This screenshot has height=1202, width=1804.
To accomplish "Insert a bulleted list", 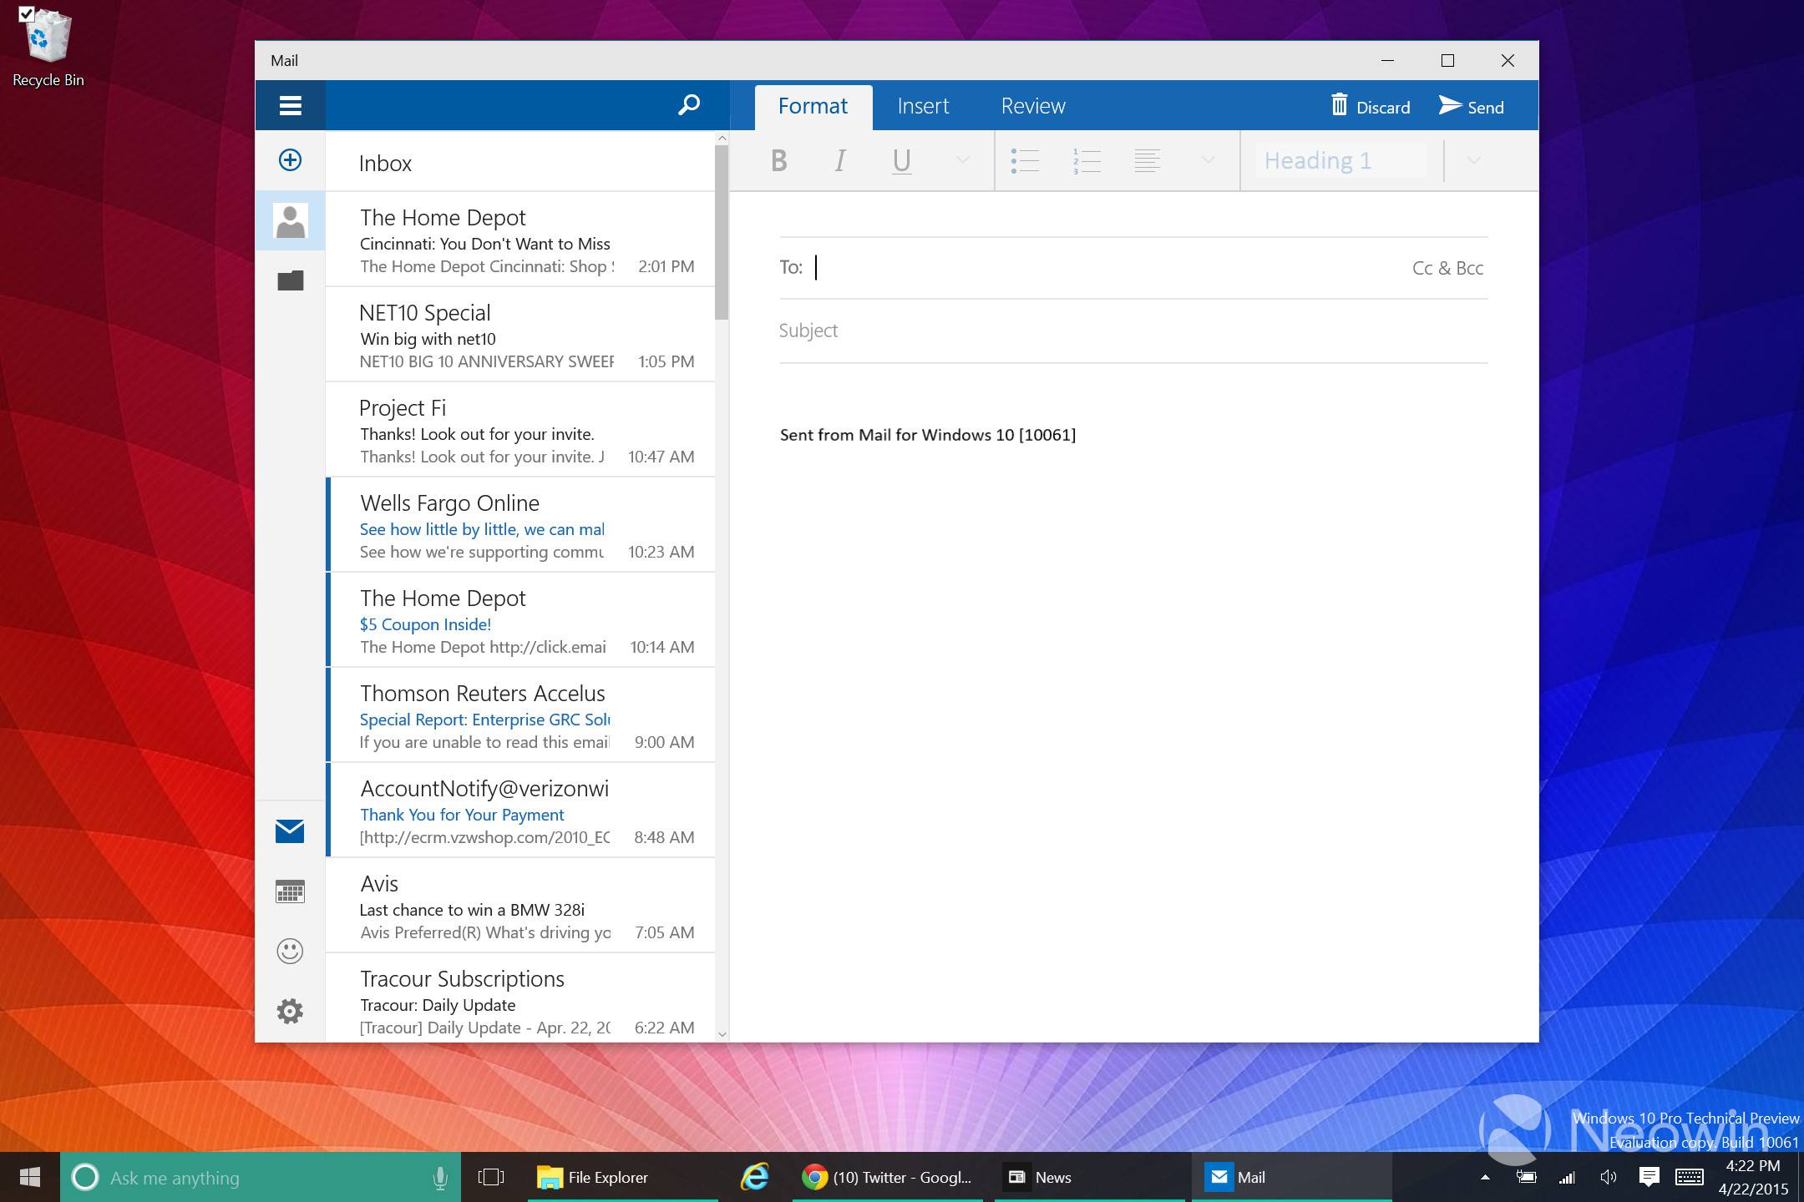I will (x=1024, y=160).
